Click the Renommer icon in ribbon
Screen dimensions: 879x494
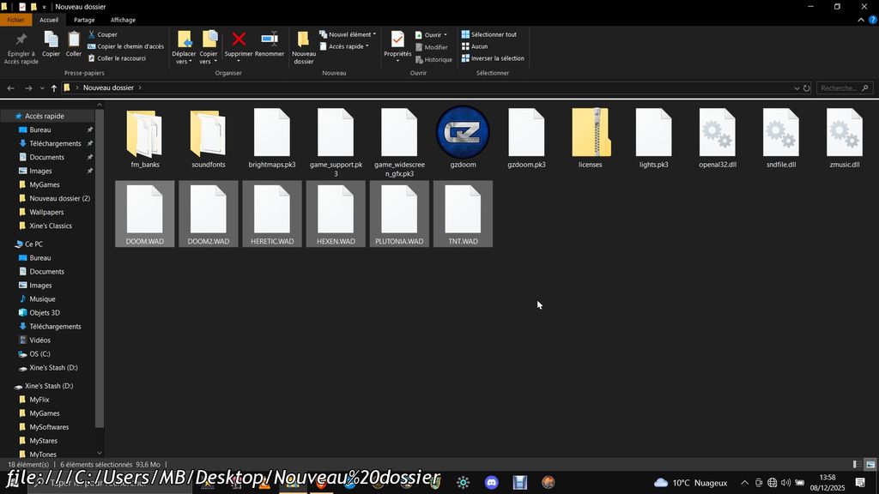coord(270,39)
